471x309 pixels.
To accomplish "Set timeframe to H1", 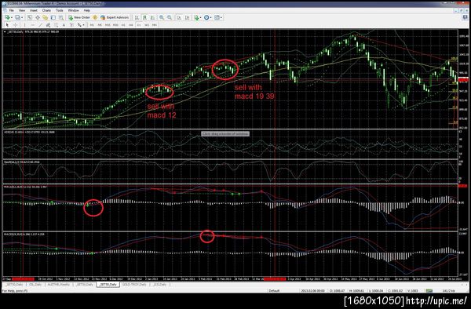I will pyautogui.click(x=123, y=25).
